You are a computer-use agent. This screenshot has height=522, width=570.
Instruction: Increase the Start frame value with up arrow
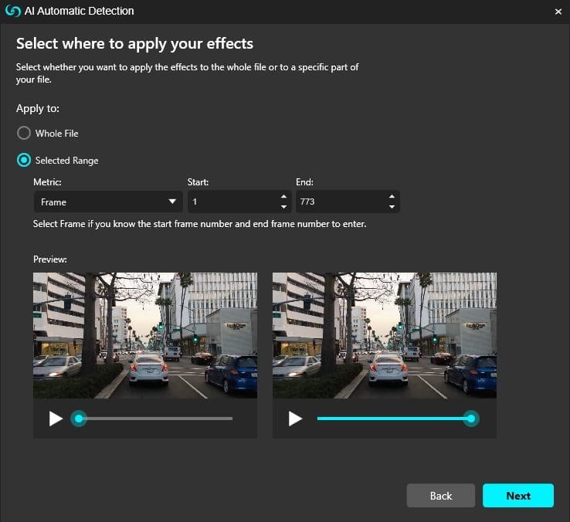[x=284, y=197]
